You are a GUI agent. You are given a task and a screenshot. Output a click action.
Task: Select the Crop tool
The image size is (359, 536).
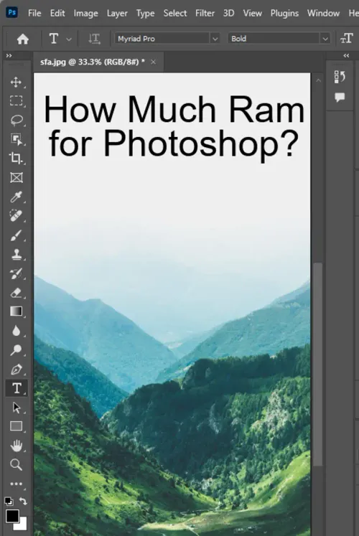[x=16, y=158]
